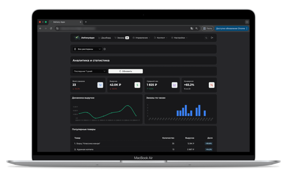The image size is (287, 171).
Task: Open the 'Последние 7 дней' period dropdown
Action: click(x=90, y=71)
